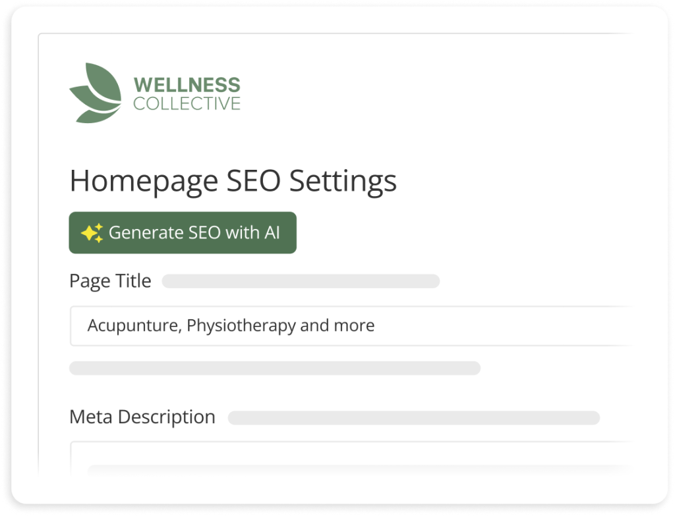Click the Wellness Collective leaf logo mark
Screen dimensions: 675x516
coord(96,92)
